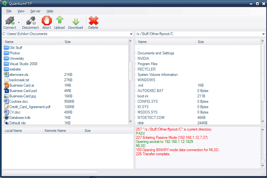Expand the remote path dropdown
The image size is (267, 178).
point(263,34)
